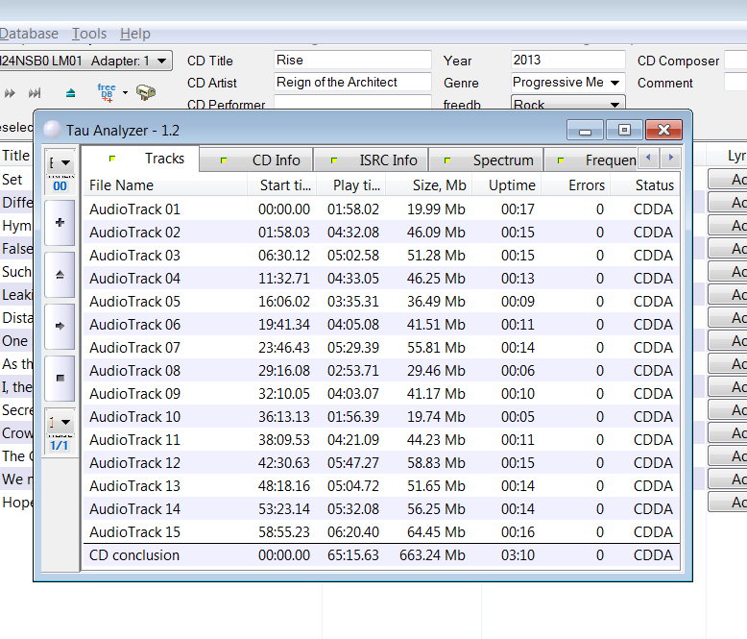Click the stop square button in sidebar
This screenshot has width=747, height=639.
point(60,379)
